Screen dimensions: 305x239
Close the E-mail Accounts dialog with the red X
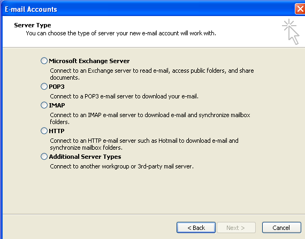click(300, 9)
